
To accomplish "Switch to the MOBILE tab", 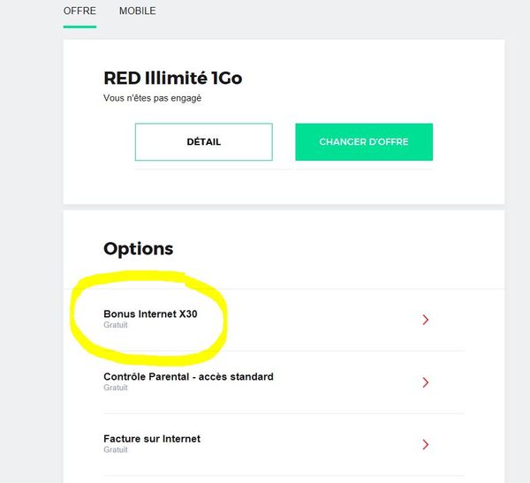I will pyautogui.click(x=137, y=11).
